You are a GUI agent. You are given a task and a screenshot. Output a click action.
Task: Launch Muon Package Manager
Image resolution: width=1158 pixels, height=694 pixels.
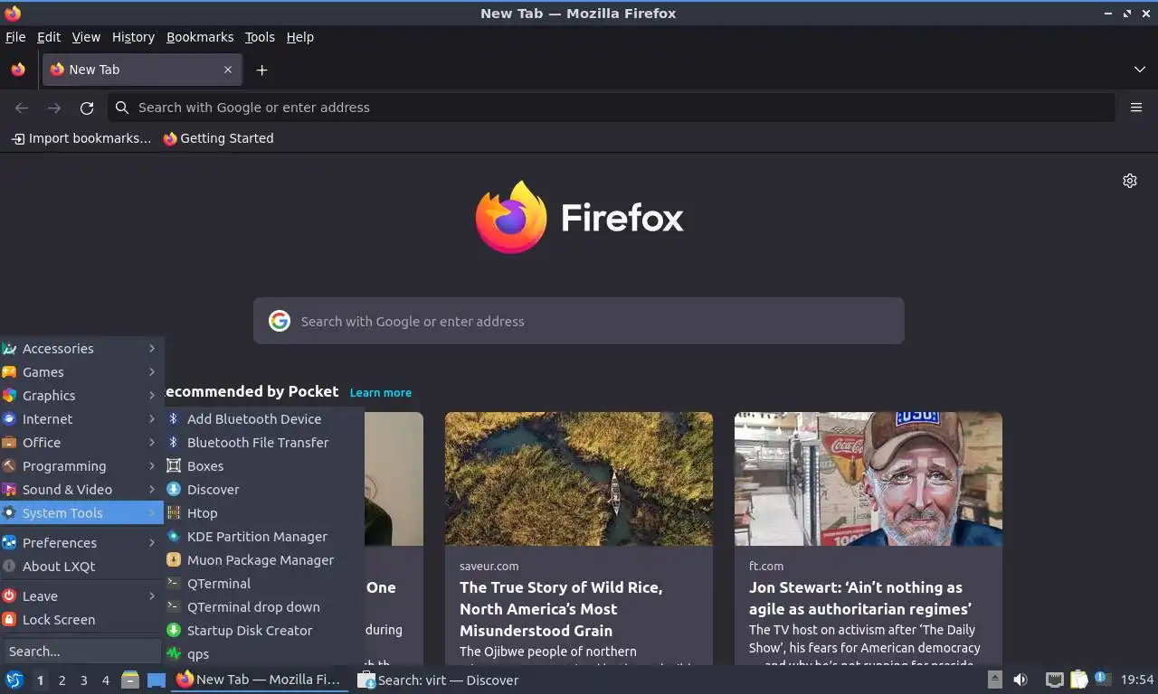coord(263,560)
